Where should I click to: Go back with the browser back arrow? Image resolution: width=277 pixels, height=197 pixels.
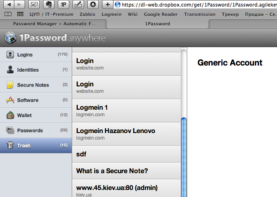coord(9,5)
